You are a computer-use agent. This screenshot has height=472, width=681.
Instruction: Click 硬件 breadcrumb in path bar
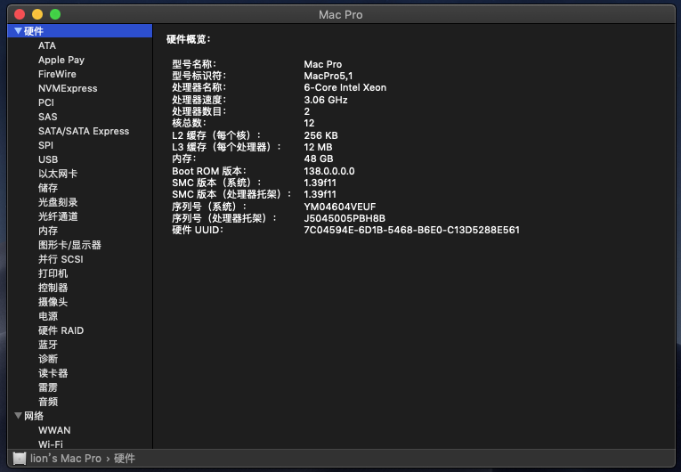point(125,459)
